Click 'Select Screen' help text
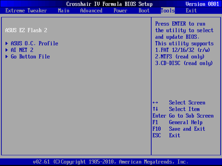 [x=187, y=103]
